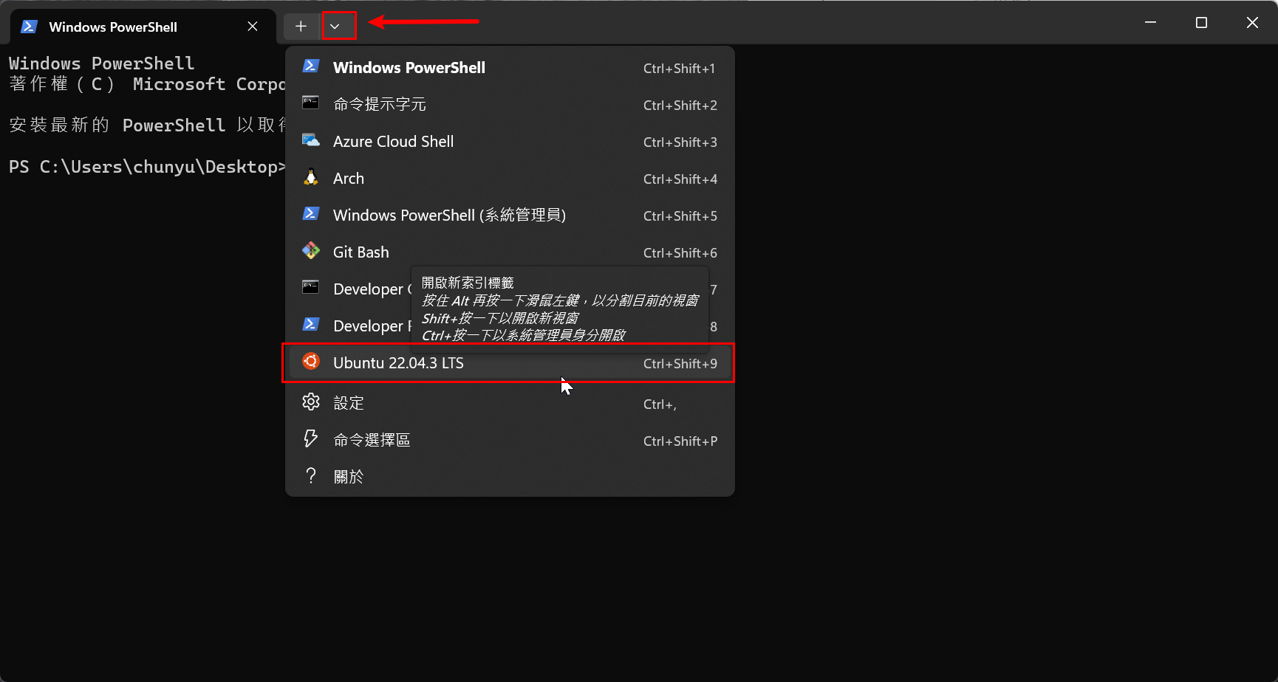Select the Developer Command Prompt entry
The image size is (1278, 682).
click(x=369, y=289)
